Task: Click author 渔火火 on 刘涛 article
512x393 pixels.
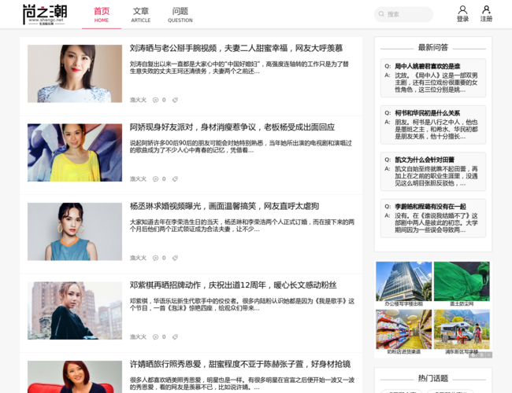Action: [x=138, y=100]
